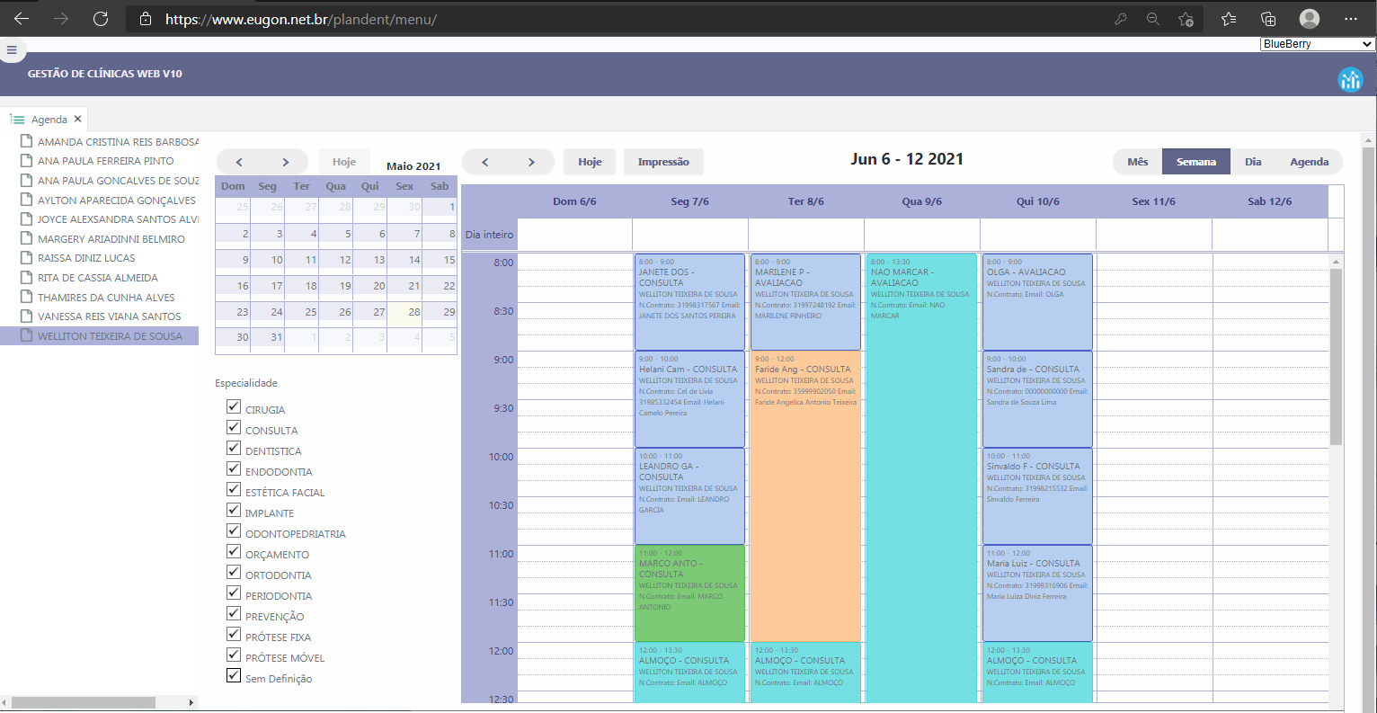Navigate to next week in schedule

531,162
